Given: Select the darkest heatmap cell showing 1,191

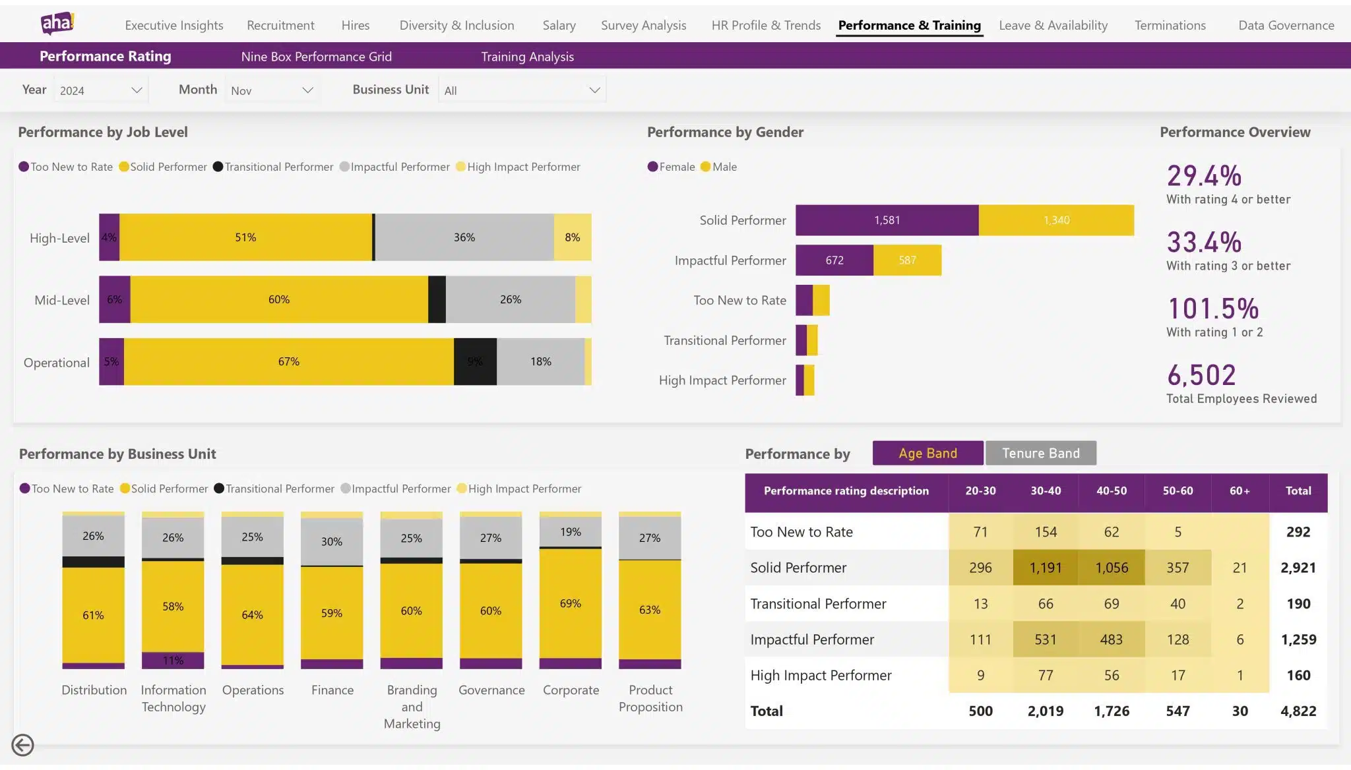Looking at the screenshot, I should pos(1046,567).
